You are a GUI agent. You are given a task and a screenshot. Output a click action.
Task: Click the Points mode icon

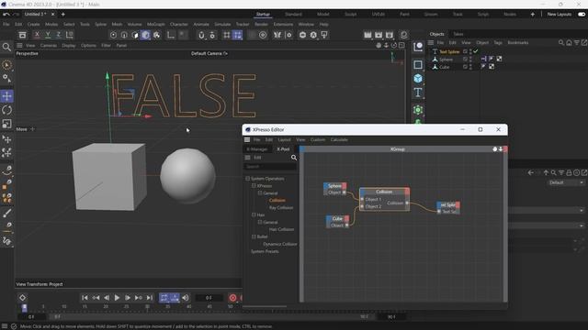[x=113, y=35]
